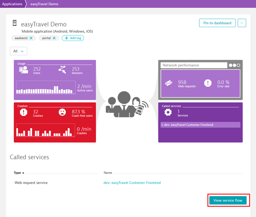
Task: Click the Crashes warning icon
Action: tap(24, 112)
